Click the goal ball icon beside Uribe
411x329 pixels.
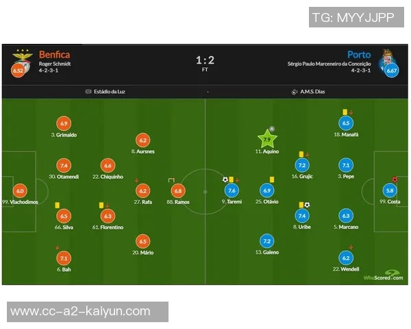[x=308, y=204]
